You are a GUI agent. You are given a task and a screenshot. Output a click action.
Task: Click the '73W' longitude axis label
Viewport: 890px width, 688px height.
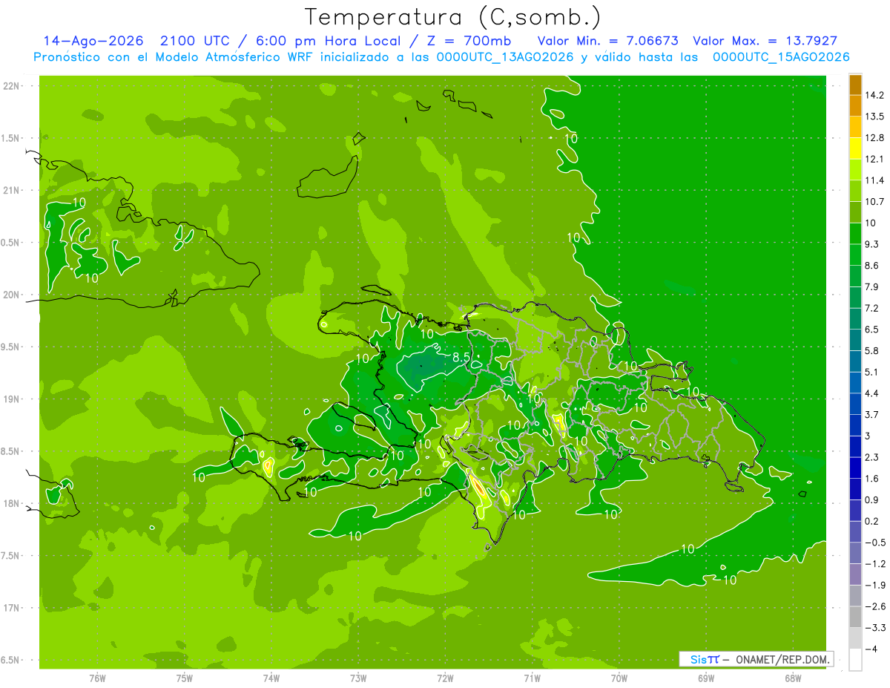pyautogui.click(x=358, y=678)
